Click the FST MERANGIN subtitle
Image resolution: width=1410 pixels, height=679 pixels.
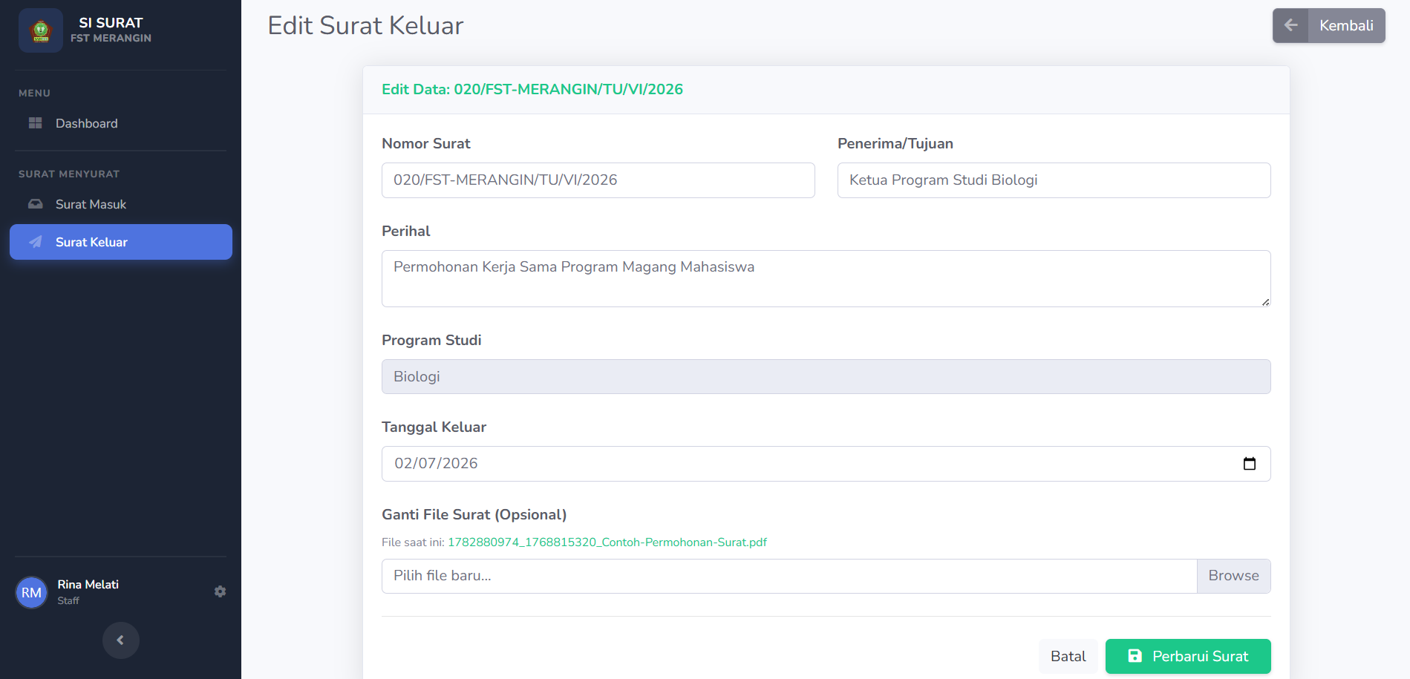click(111, 38)
